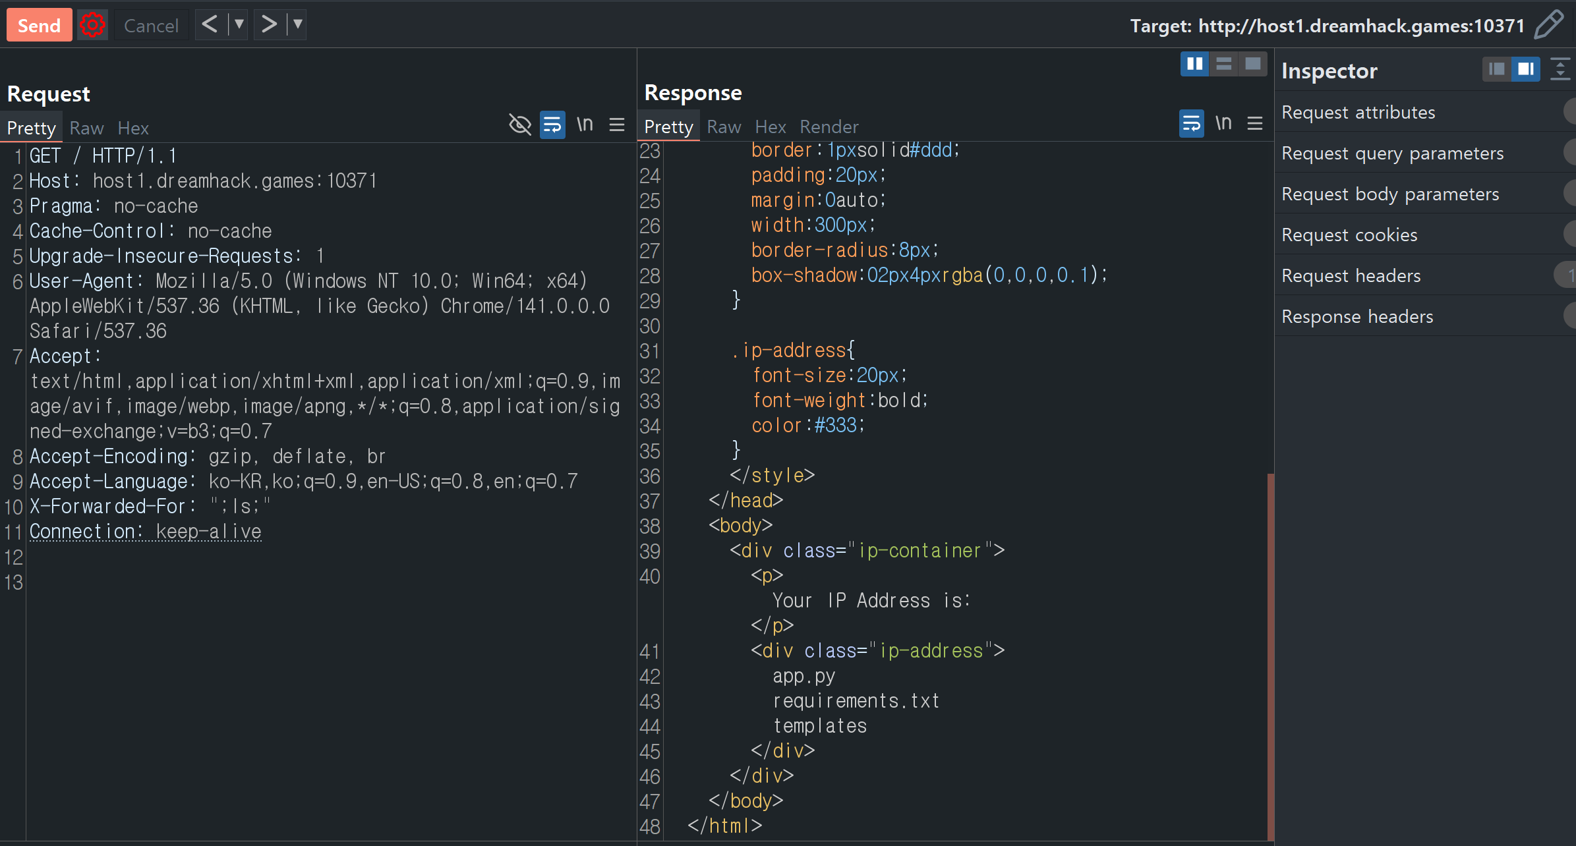Switch Request view to Hex tab
The width and height of the screenshot is (1576, 846).
133,128
